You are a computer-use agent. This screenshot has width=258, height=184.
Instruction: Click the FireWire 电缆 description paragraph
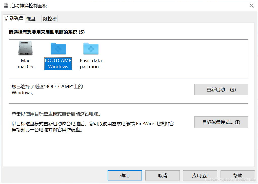[93, 127]
